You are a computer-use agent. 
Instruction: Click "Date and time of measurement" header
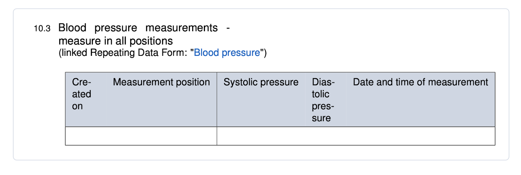pos(420,82)
